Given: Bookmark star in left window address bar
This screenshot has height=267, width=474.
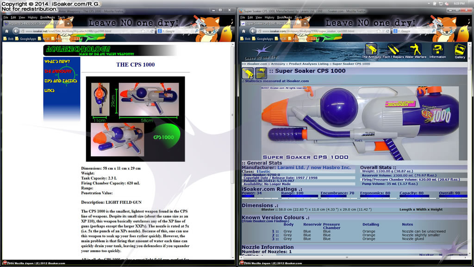Looking at the screenshot, I should pos(143,31).
